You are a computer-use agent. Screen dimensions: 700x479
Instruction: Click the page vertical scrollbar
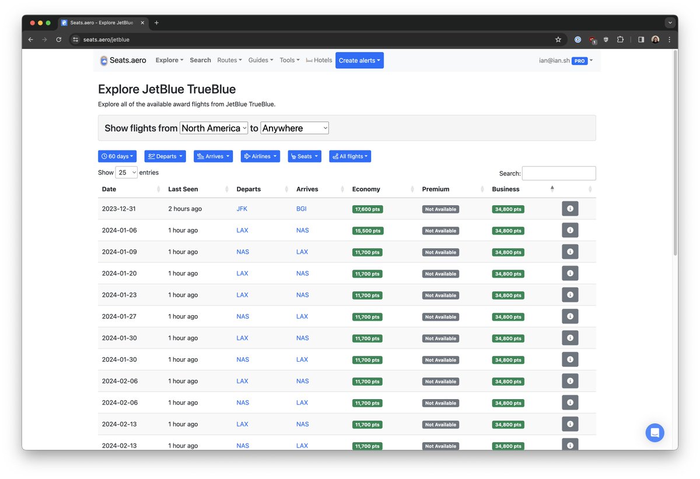(675, 152)
